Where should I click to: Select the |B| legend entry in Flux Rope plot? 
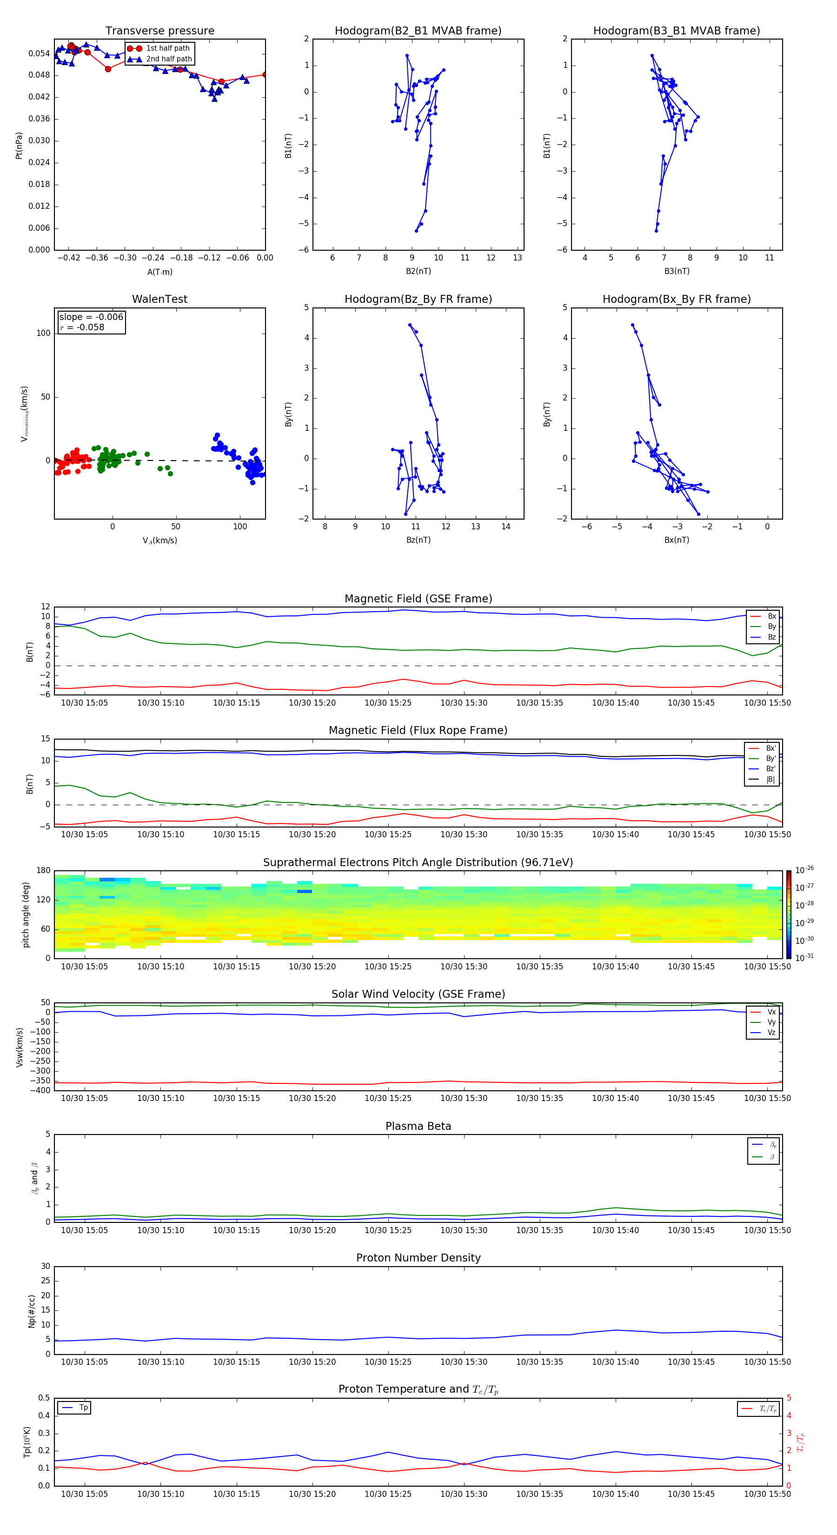coord(762,780)
